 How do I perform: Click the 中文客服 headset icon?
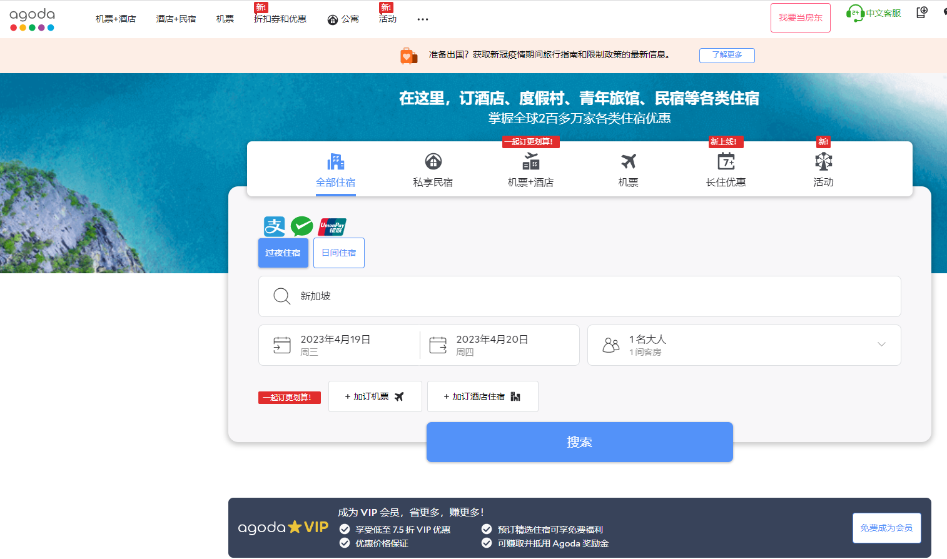click(x=854, y=13)
